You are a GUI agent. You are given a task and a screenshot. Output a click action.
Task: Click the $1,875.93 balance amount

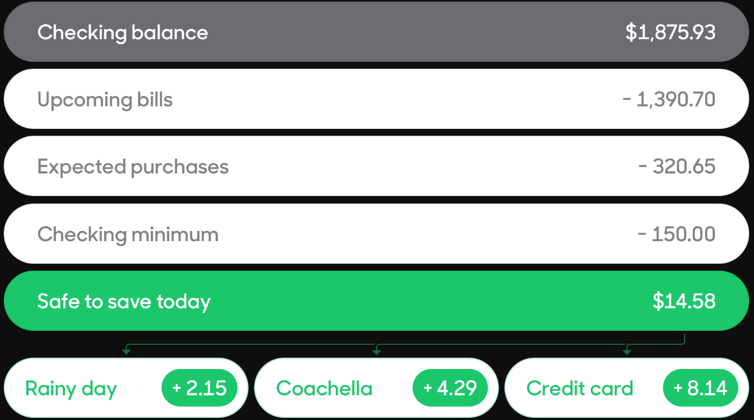click(x=670, y=33)
